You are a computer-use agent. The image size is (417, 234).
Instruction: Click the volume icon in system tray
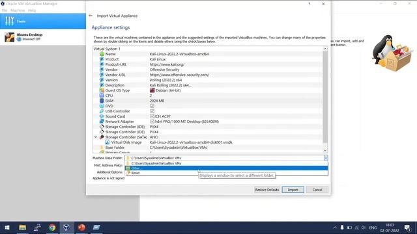tap(364, 227)
